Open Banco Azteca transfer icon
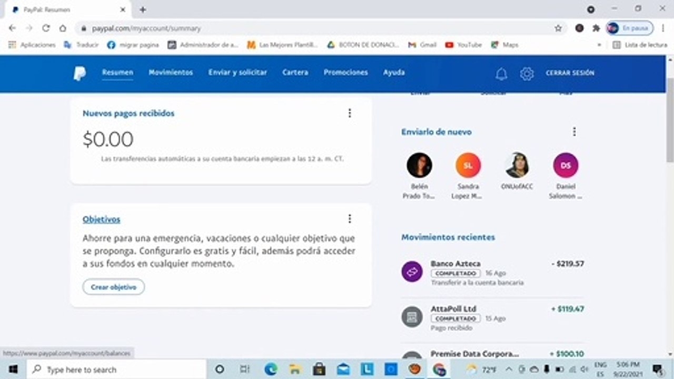The image size is (674, 379). (x=412, y=272)
